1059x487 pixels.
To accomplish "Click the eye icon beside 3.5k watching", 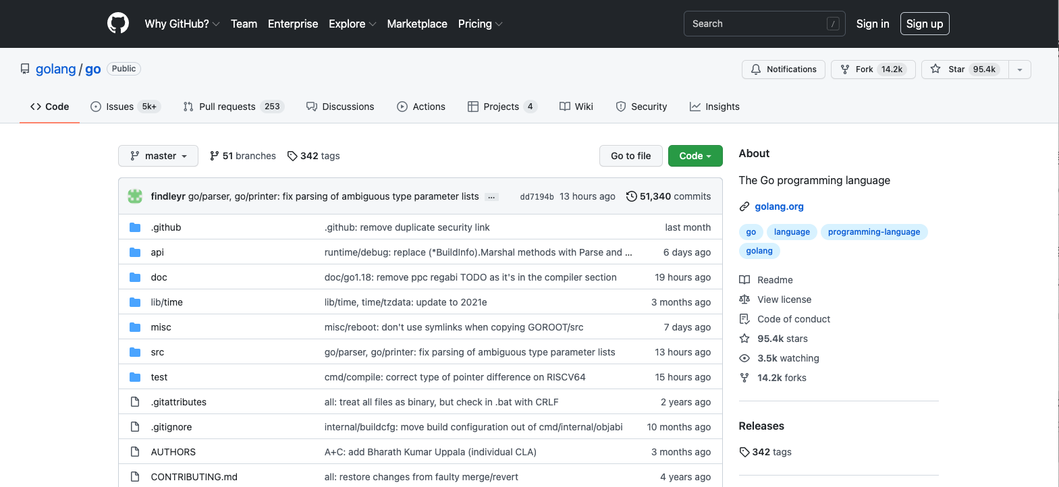I will (744, 358).
